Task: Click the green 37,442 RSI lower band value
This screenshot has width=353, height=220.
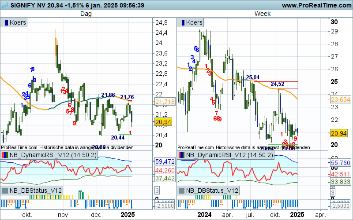Action: [165, 179]
